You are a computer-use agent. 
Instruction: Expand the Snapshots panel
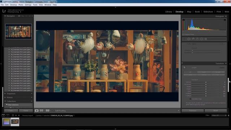(x=5, y=94)
